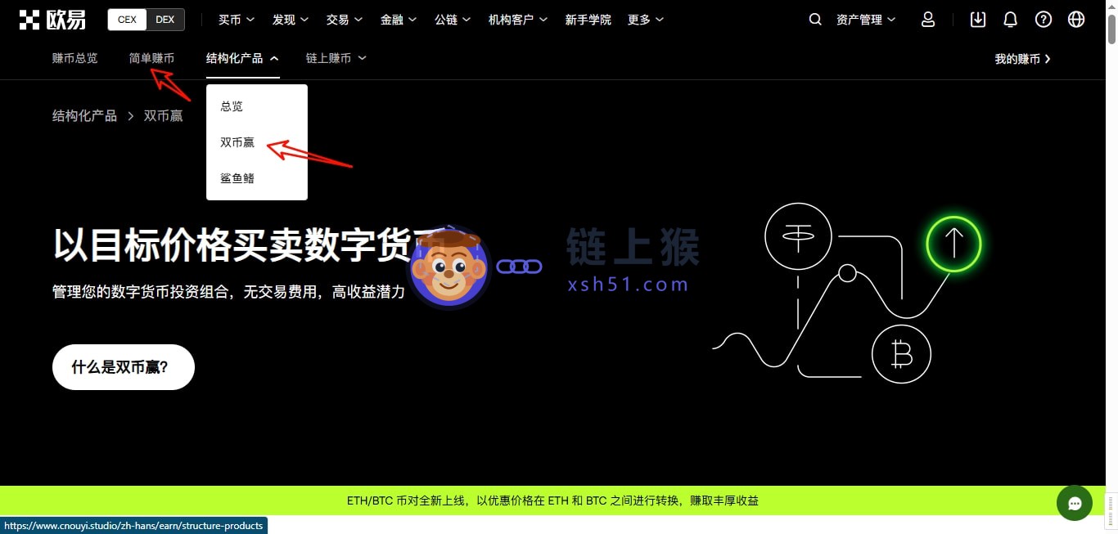The width and height of the screenshot is (1118, 534).
Task: Select 鲨鱼鳍 in the dropdown menu
Action: pyautogui.click(x=257, y=177)
